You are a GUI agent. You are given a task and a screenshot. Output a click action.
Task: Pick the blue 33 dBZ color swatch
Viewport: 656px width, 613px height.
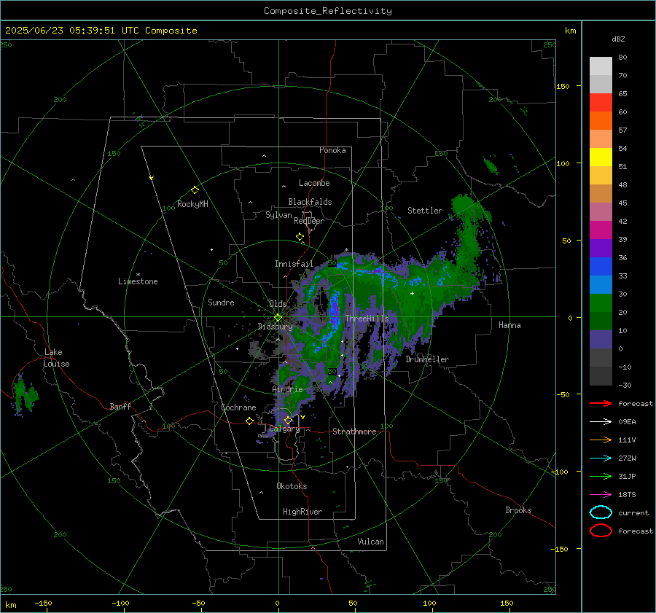pos(601,266)
